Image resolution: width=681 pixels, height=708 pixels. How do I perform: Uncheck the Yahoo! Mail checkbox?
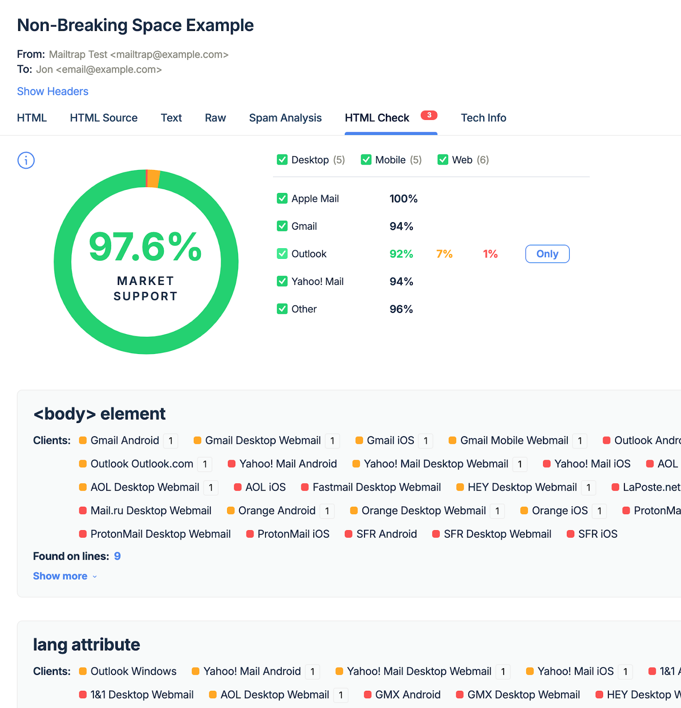[282, 281]
